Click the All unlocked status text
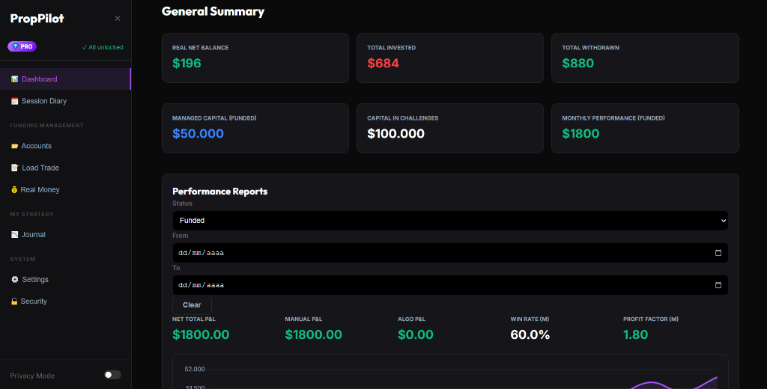Viewport: 767px width, 389px height. [103, 47]
